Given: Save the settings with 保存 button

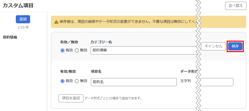Looking at the screenshot, I should tap(235, 46).
